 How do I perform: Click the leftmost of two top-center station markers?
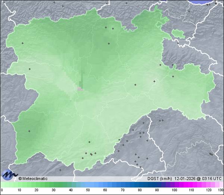106,27
